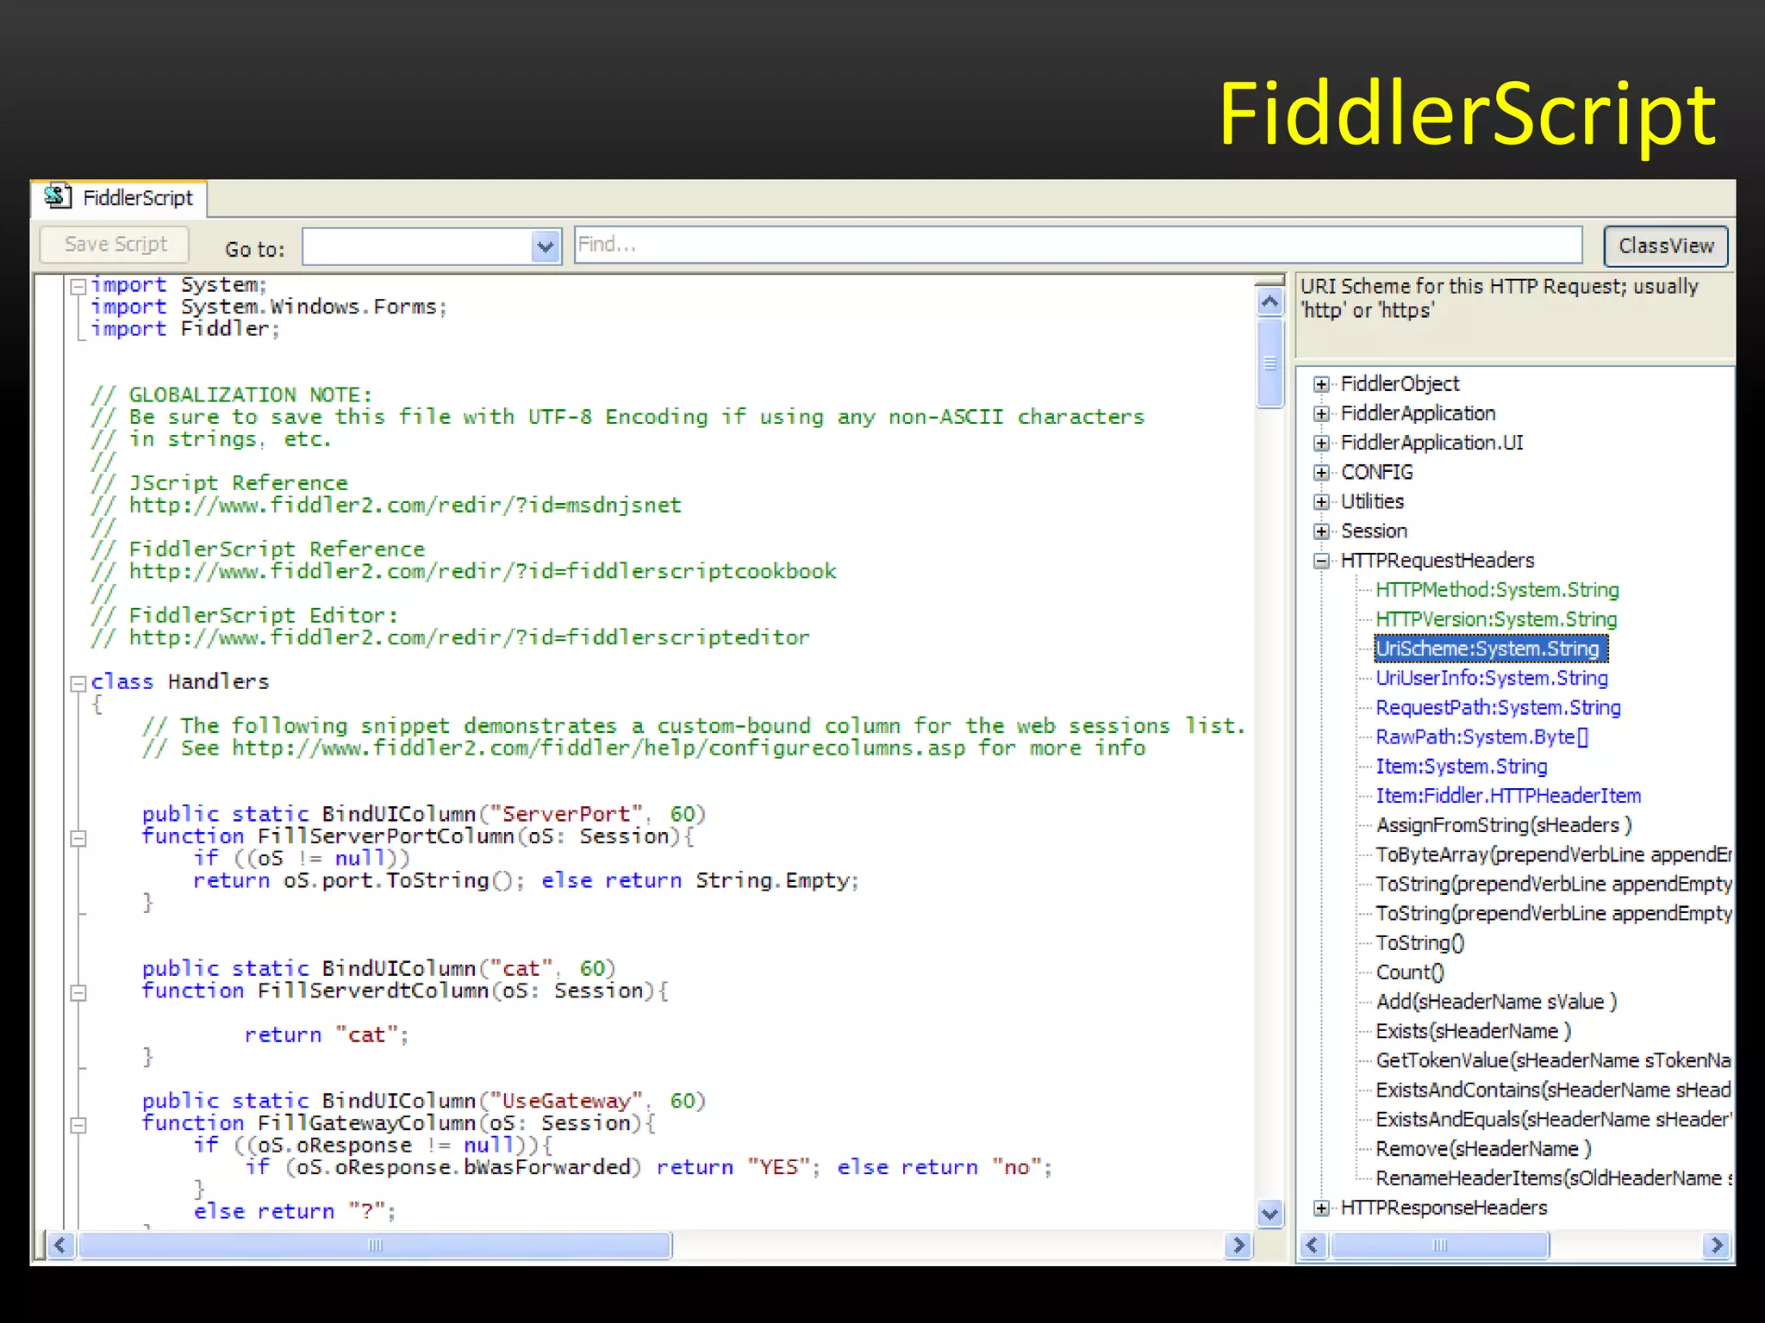Click the BindUIColumn("ServerPort", 60) line
The image size is (1765, 1323).
pos(424,814)
